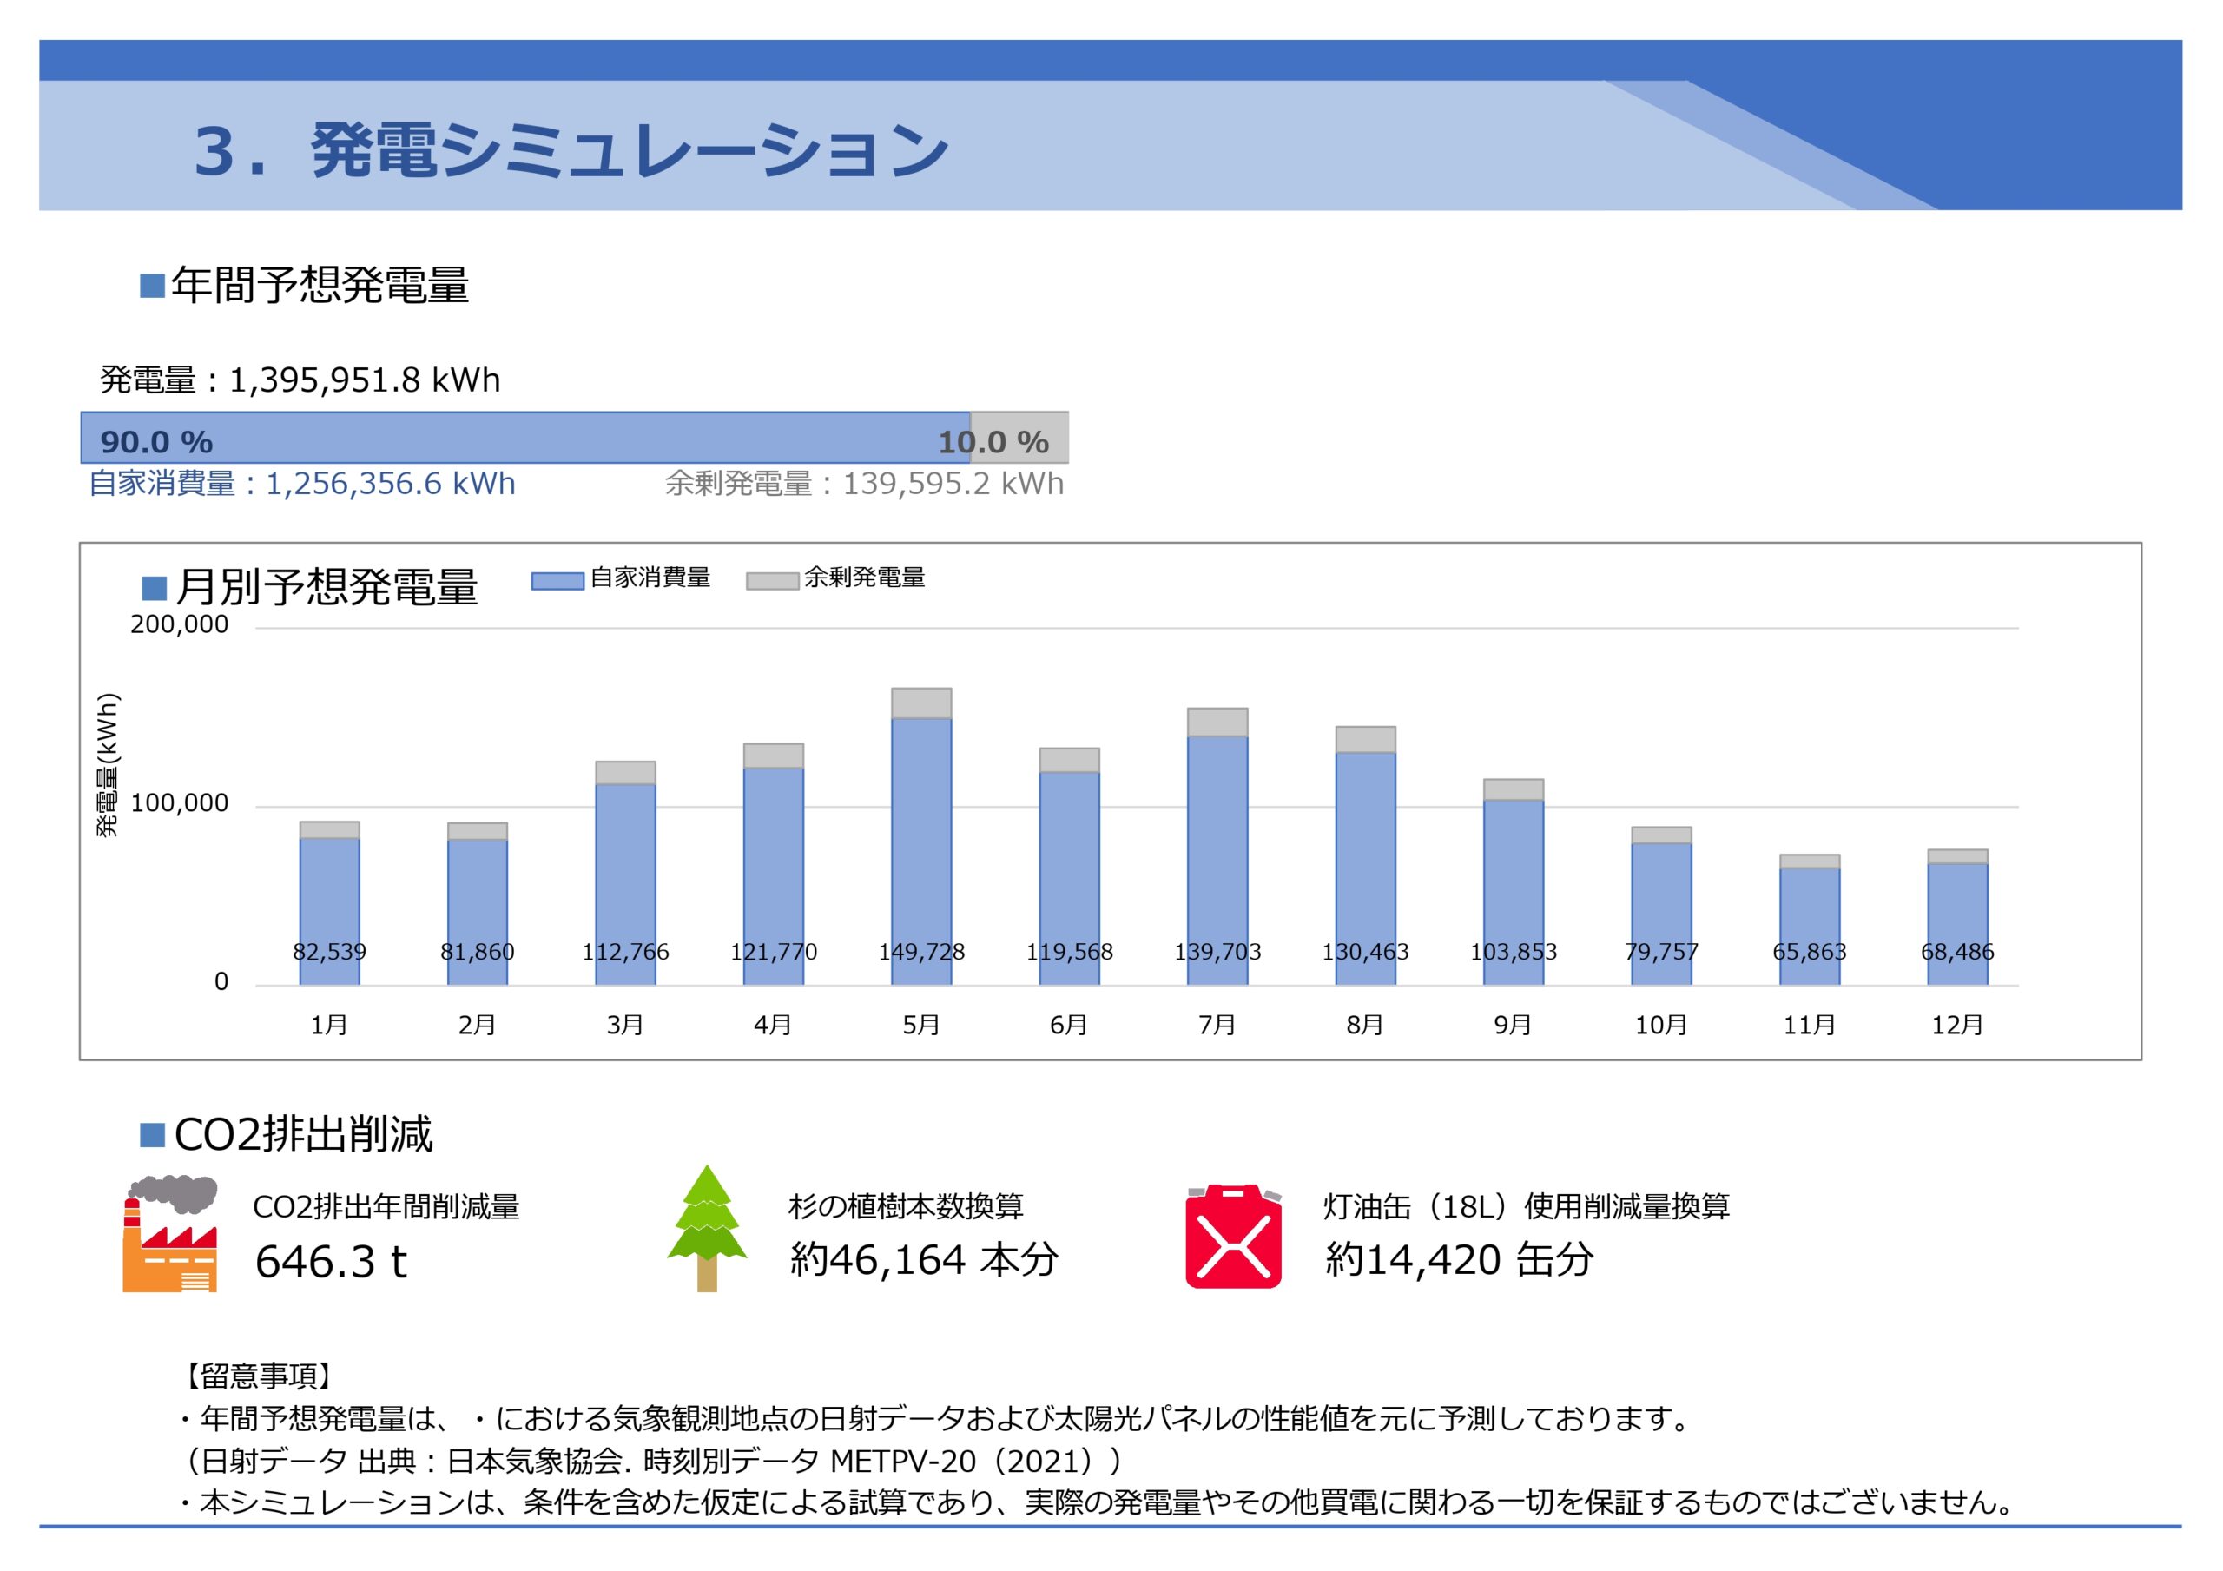
Task: Click the 約46,164 本分 tree count value
Action: click(x=923, y=1259)
